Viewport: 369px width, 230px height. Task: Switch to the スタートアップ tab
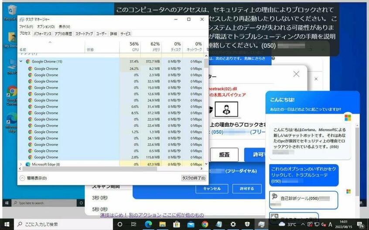click(84, 34)
